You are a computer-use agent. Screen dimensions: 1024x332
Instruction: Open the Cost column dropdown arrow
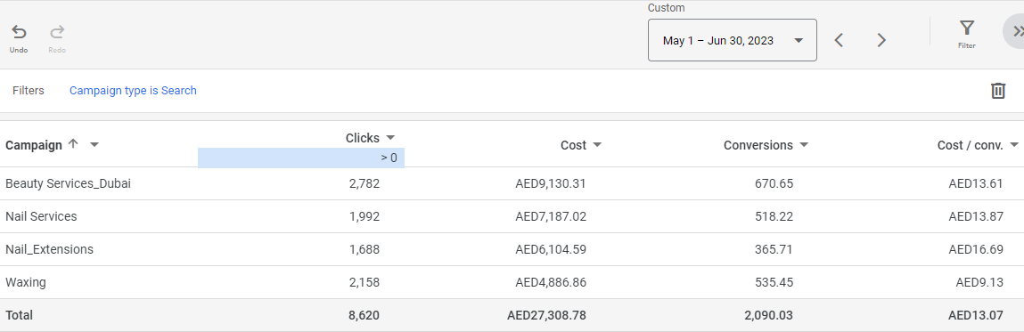pyautogui.click(x=597, y=145)
